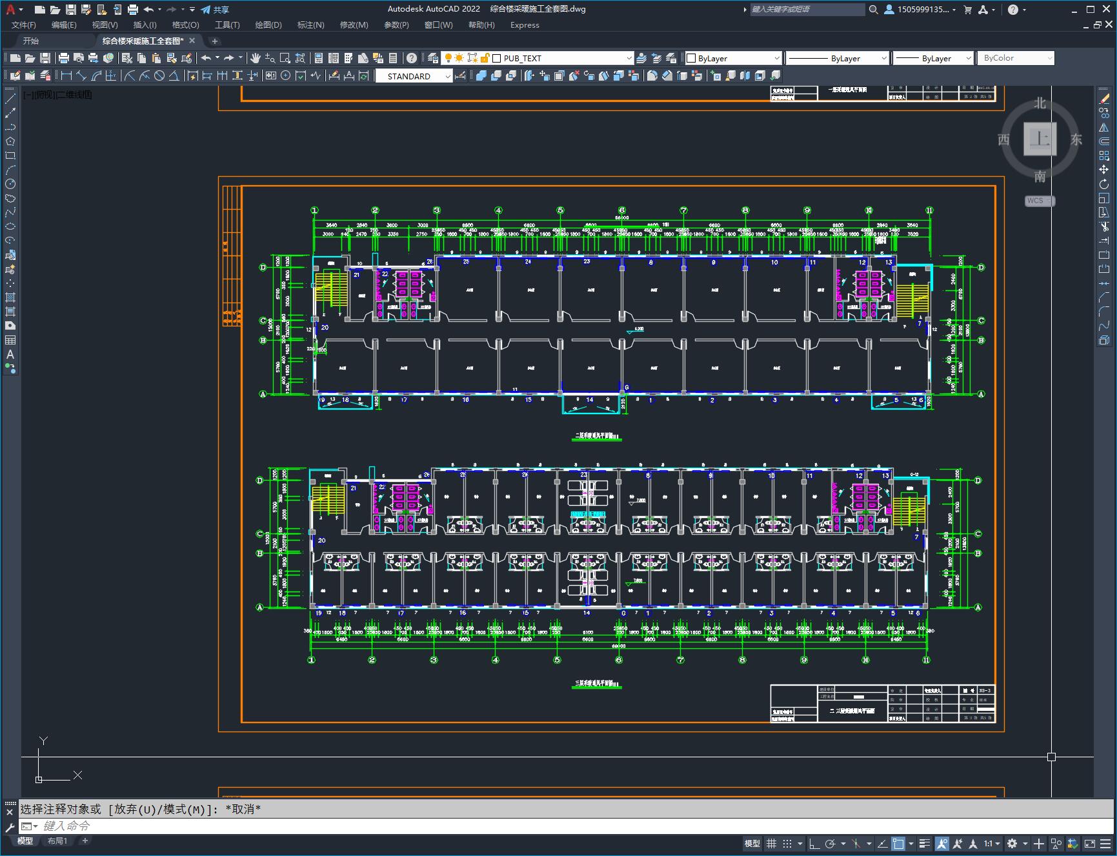Click the Save icon in quick access toolbar
The image size is (1117, 856).
point(70,9)
